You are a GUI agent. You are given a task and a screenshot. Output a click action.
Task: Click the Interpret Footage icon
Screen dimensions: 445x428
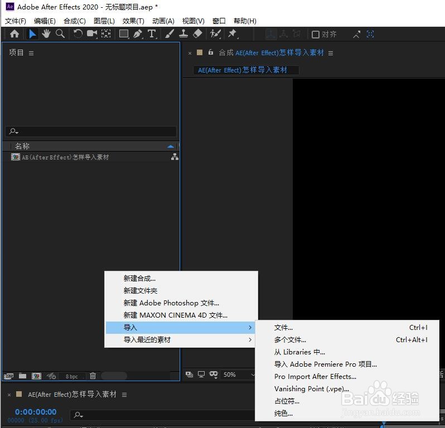coord(8,376)
